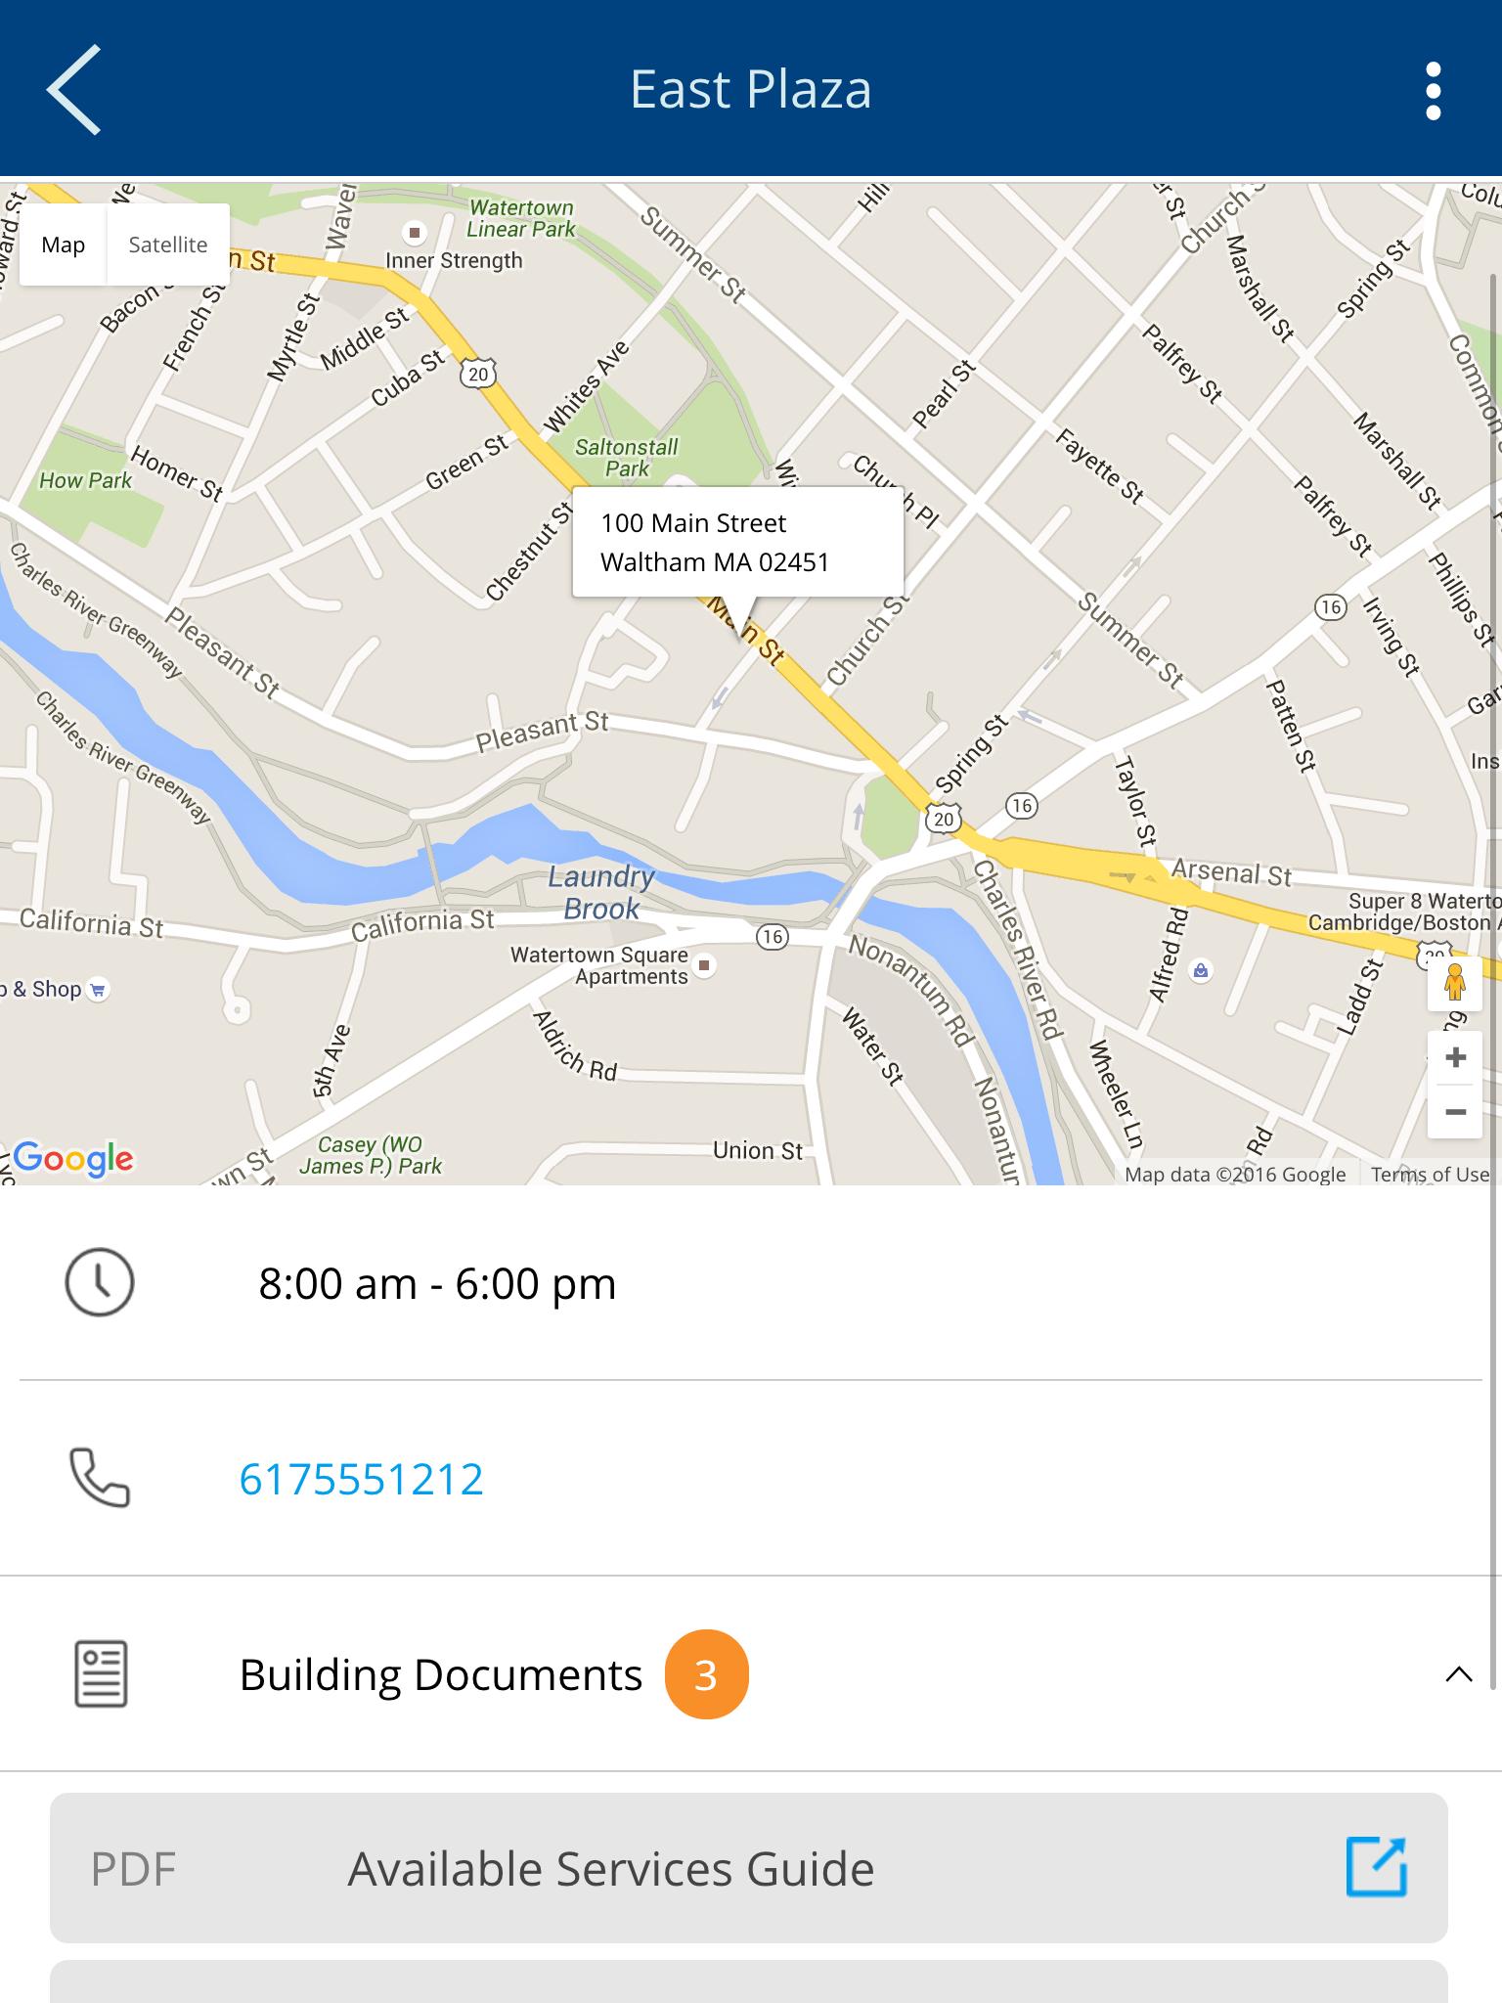Select Watertown Linear Park label
The image size is (1502, 2003).
click(x=521, y=218)
